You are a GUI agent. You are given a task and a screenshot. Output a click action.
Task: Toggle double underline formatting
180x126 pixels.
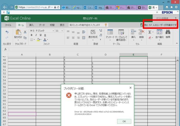point(45,35)
